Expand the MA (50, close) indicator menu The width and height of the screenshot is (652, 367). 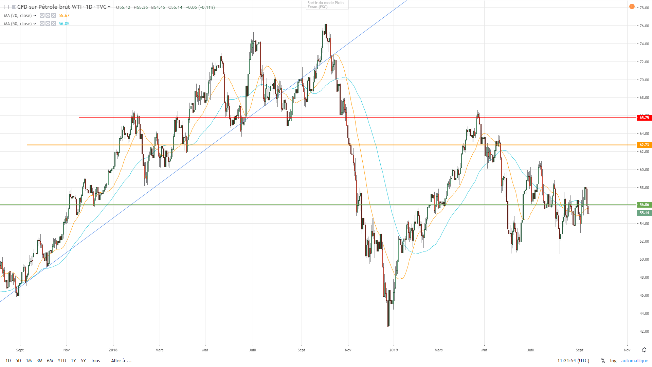(35, 24)
